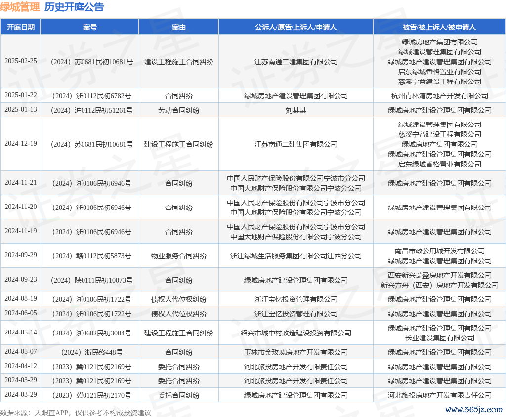Click the 被告/被上诉人/被申请人 column header
The width and height of the screenshot is (506, 417).
pyautogui.click(x=439, y=27)
